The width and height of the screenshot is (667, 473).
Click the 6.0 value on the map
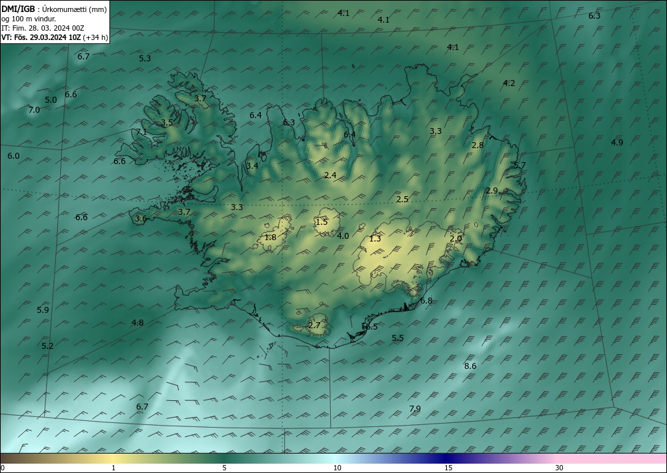tap(13, 156)
